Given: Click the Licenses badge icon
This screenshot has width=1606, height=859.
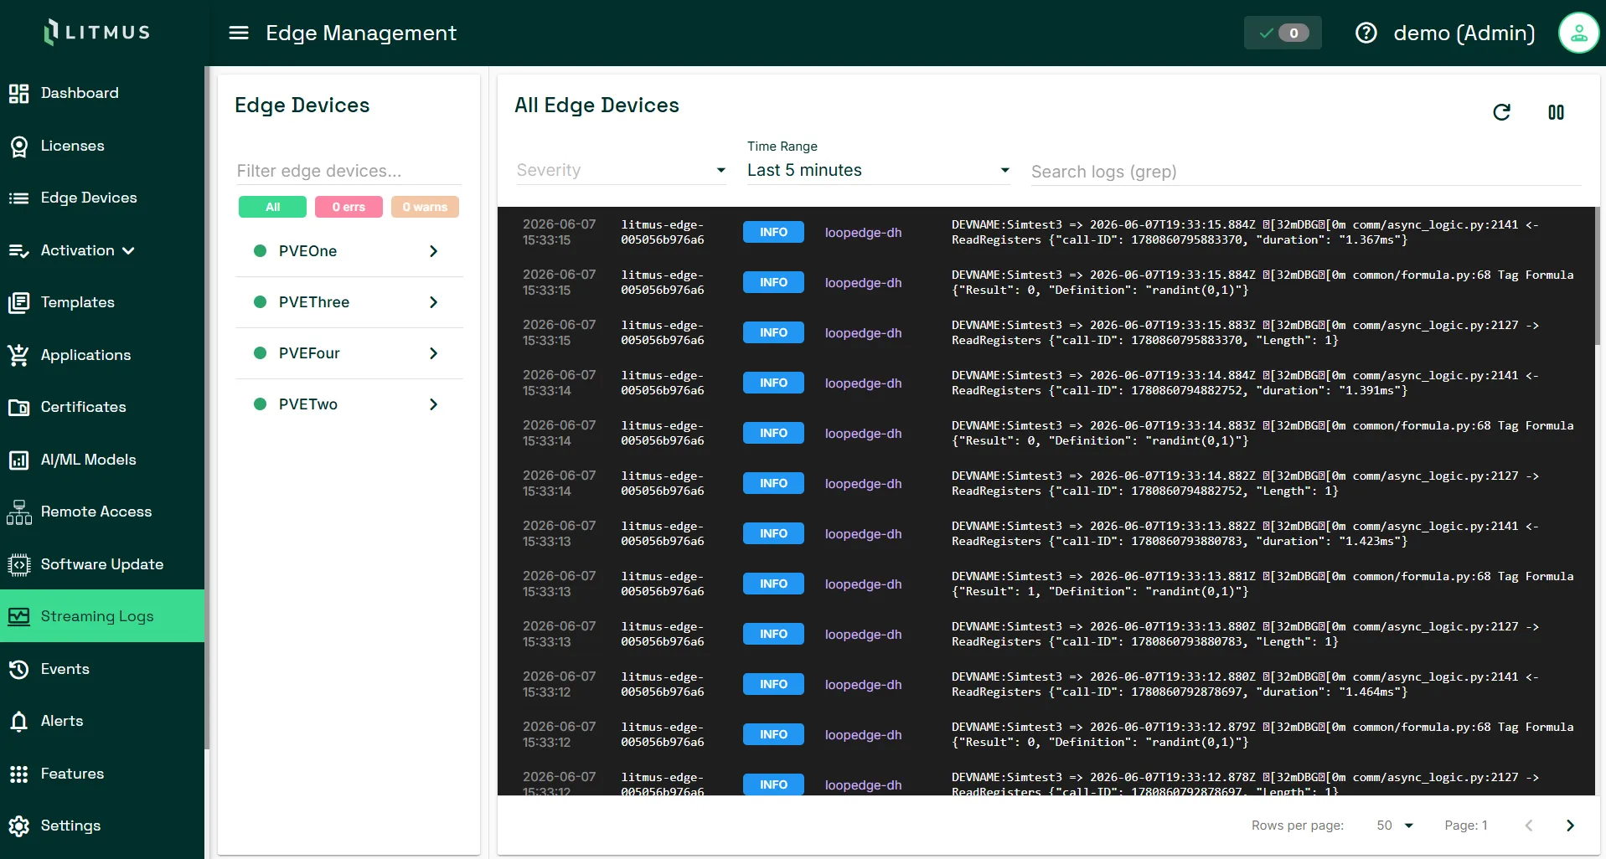Looking at the screenshot, I should (18, 146).
